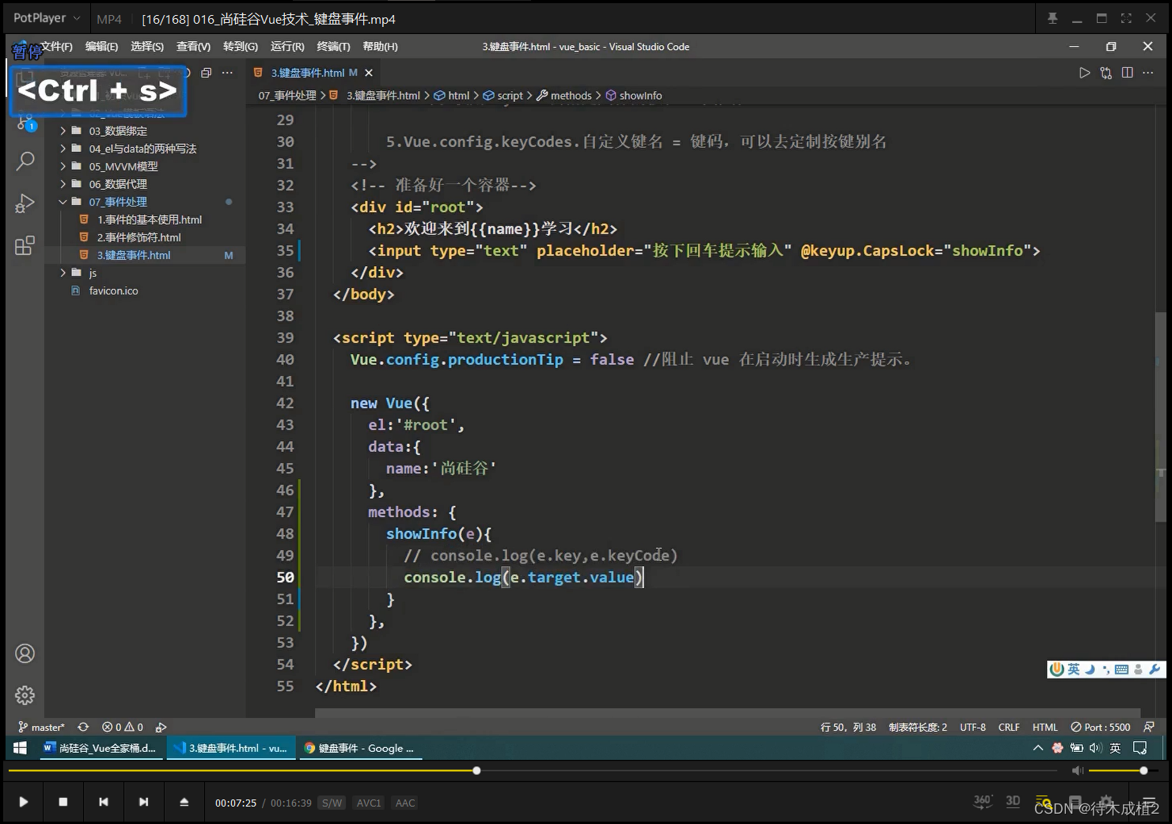1172x824 pixels.
Task: Open the status bar feedback icon
Action: (x=1149, y=727)
